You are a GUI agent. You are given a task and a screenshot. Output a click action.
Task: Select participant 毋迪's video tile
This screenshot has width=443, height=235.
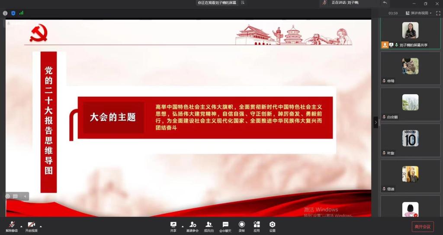pos(410,176)
